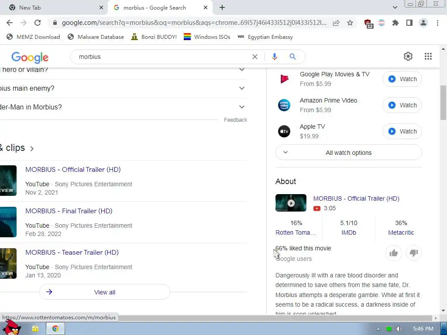447x335 pixels.
Task: Expand the 'Man in Morbius?' question
Action: coord(242,107)
